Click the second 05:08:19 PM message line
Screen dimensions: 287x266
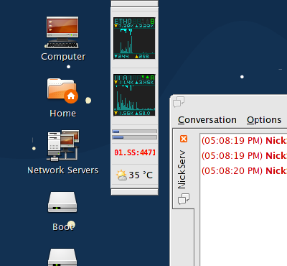tap(244, 156)
